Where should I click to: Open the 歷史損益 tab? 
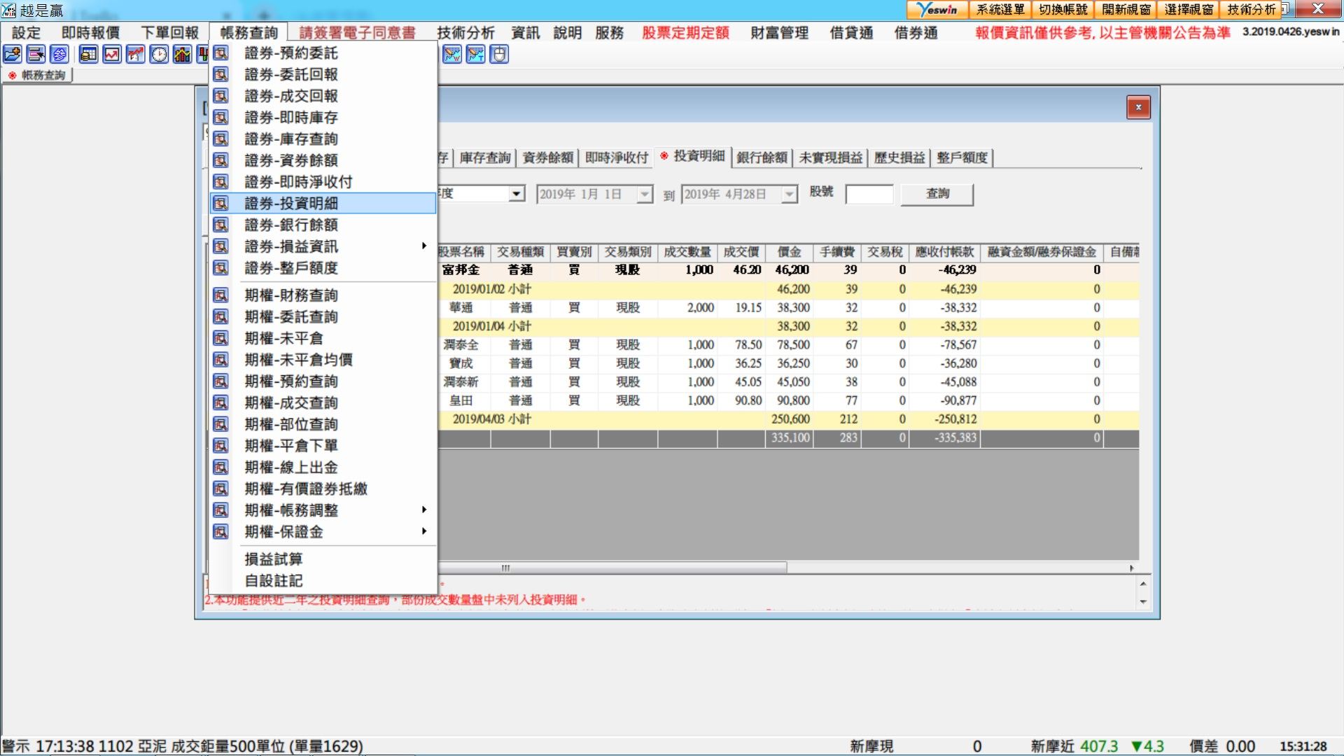click(899, 157)
